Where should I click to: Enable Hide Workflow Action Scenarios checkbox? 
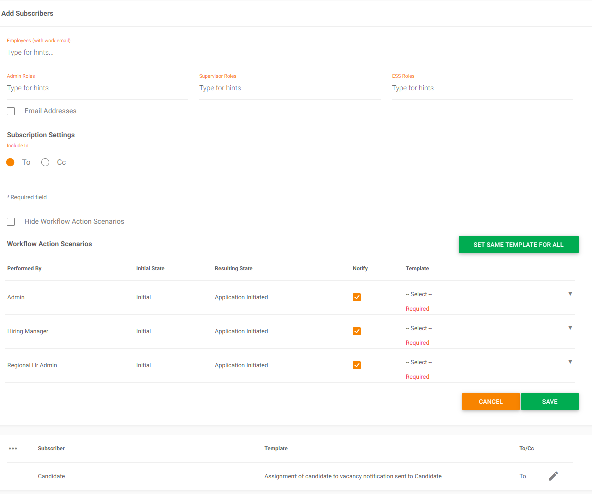(11, 222)
